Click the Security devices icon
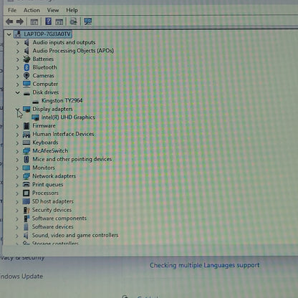 [27, 210]
